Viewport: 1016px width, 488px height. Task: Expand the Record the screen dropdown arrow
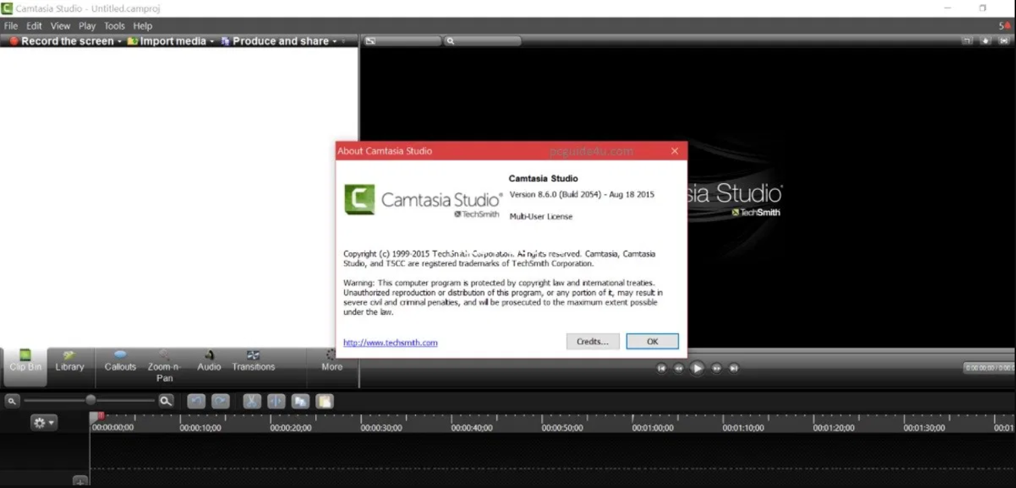coord(120,41)
